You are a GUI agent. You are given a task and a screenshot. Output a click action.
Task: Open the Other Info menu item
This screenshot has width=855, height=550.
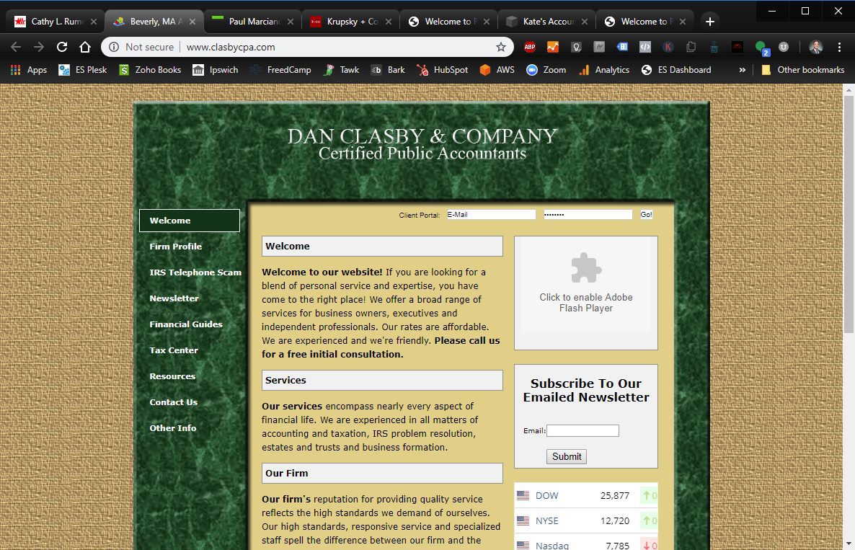(173, 428)
